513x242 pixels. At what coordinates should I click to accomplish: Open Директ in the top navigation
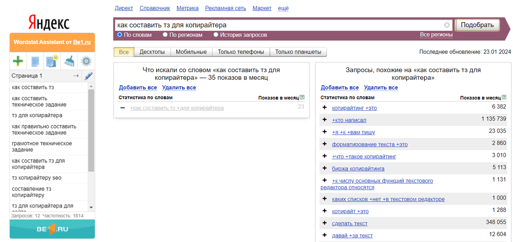124,8
